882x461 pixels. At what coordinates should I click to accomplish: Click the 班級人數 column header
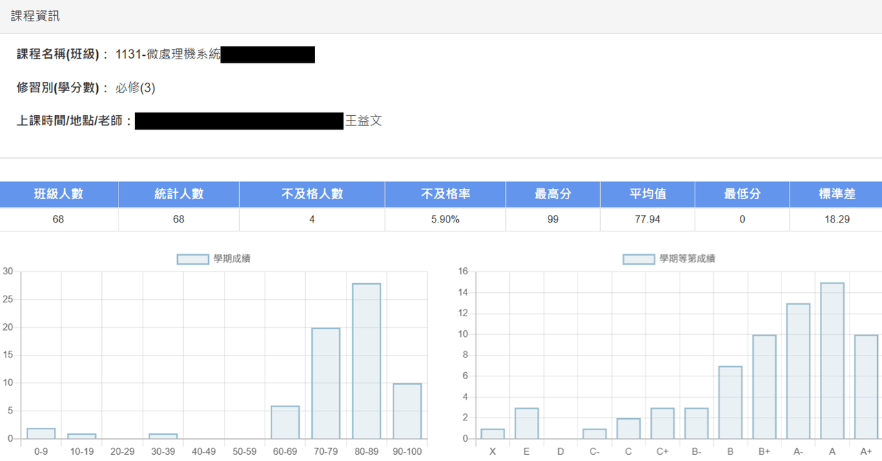[59, 194]
